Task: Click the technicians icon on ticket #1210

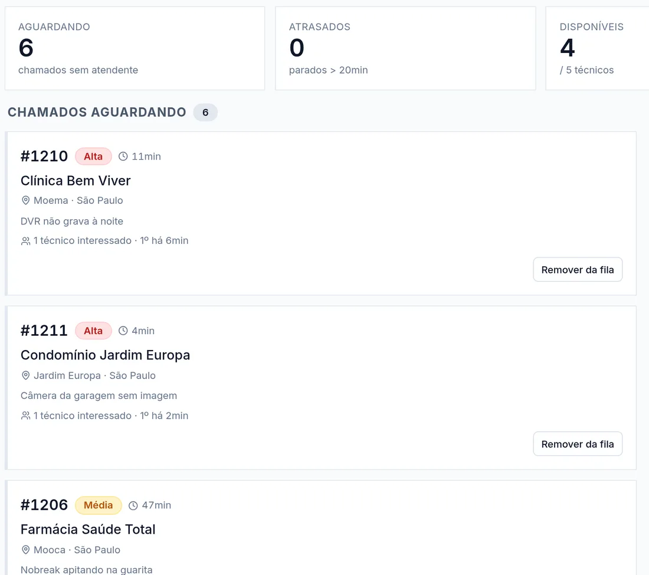Action: (25, 241)
